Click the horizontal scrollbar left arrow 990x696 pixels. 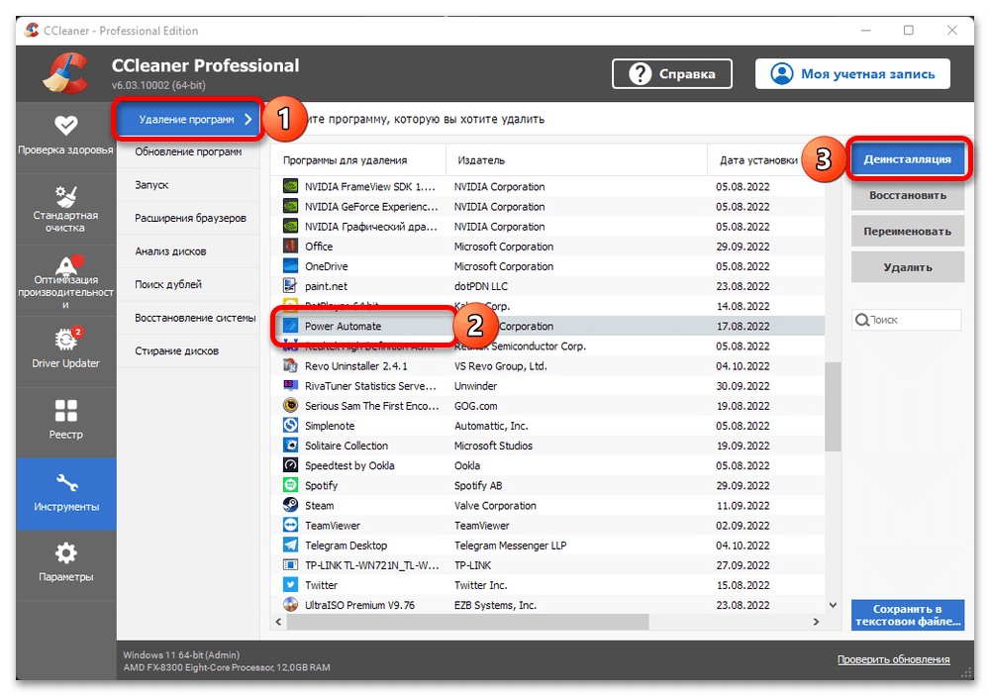[x=279, y=622]
